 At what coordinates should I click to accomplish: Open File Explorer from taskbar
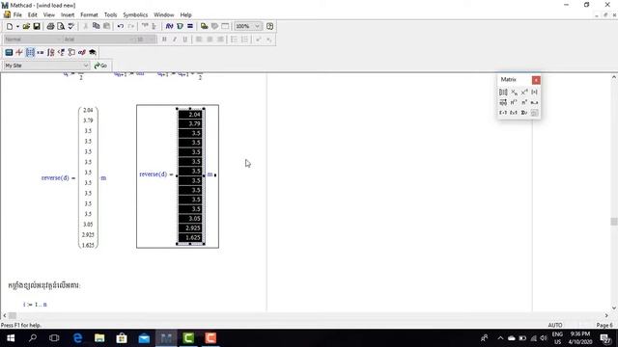99,338
